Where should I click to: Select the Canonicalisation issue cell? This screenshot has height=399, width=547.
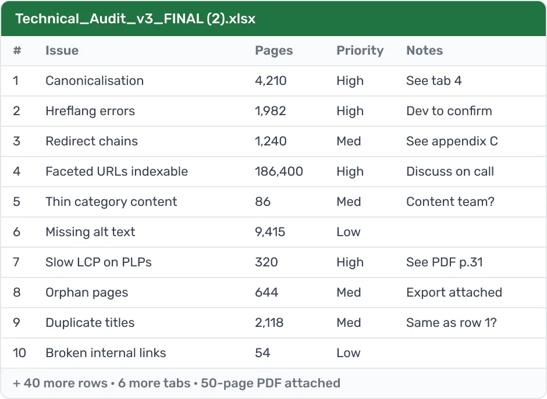tap(94, 81)
